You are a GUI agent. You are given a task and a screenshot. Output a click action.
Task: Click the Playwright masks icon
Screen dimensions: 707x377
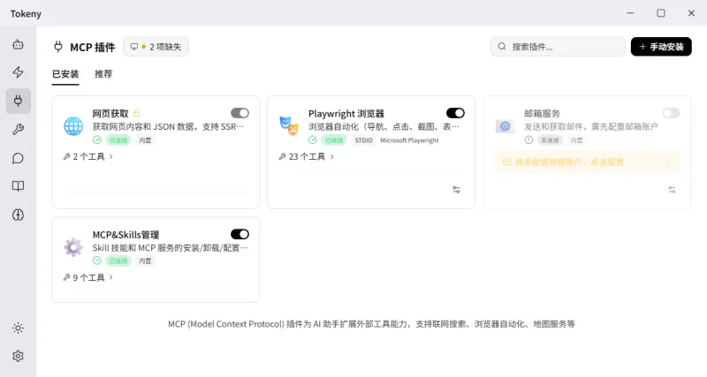[x=289, y=125]
